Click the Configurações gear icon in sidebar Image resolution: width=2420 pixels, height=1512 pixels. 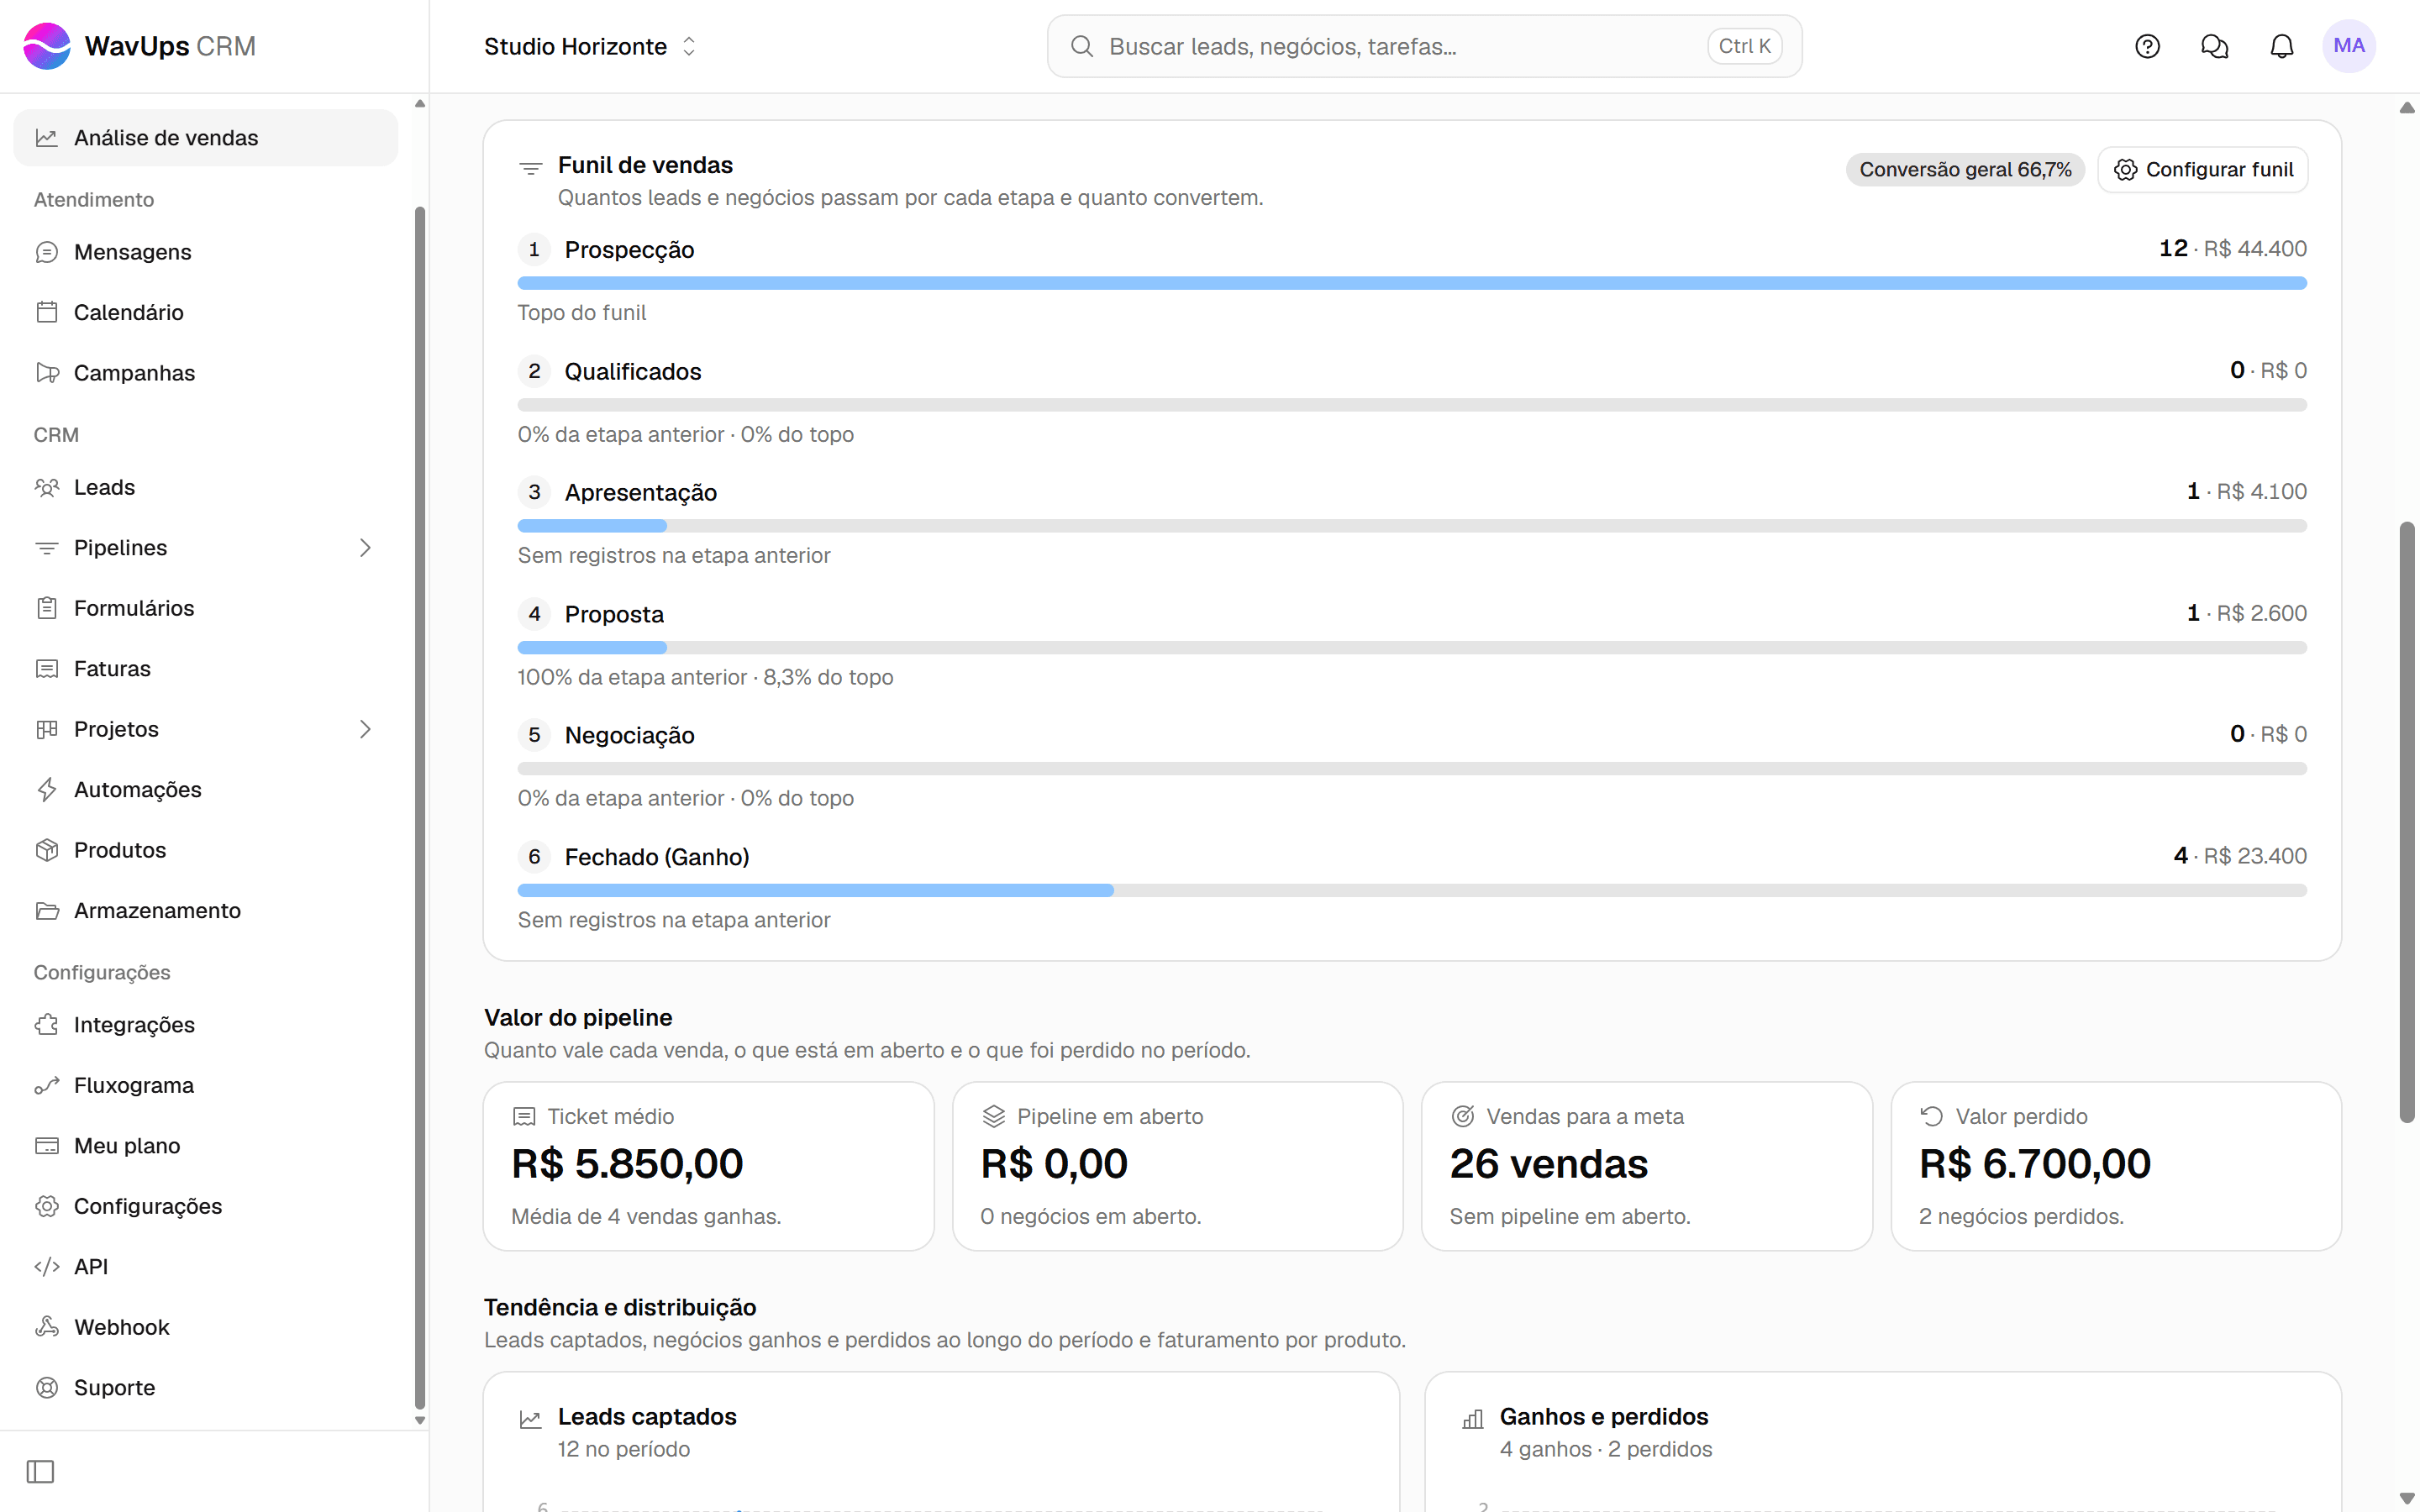47,1207
